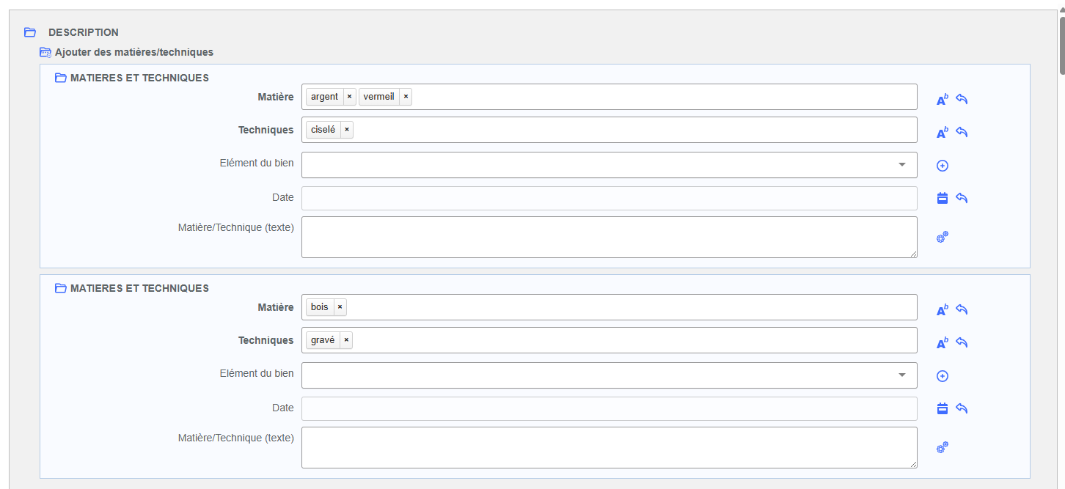Click the undo arrow next to ciselé Techniques field
This screenshot has width=1065, height=489.
point(962,132)
